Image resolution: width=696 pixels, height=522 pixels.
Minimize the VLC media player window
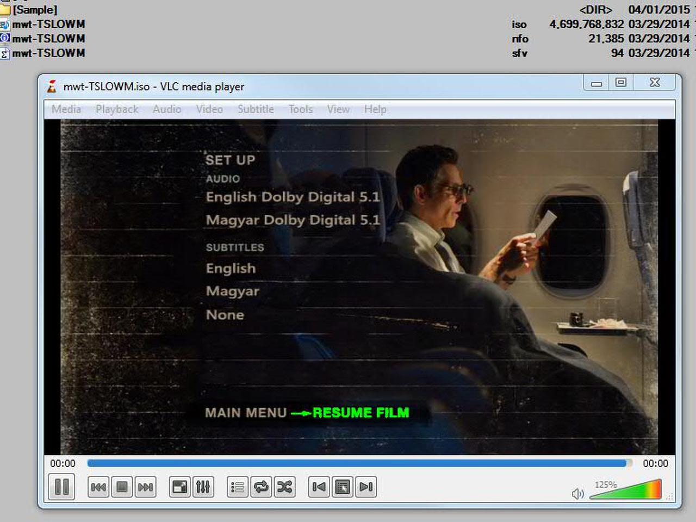click(596, 83)
